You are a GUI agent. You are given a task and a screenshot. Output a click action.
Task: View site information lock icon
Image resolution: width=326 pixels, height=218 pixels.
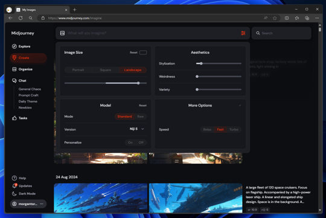coord(43,18)
